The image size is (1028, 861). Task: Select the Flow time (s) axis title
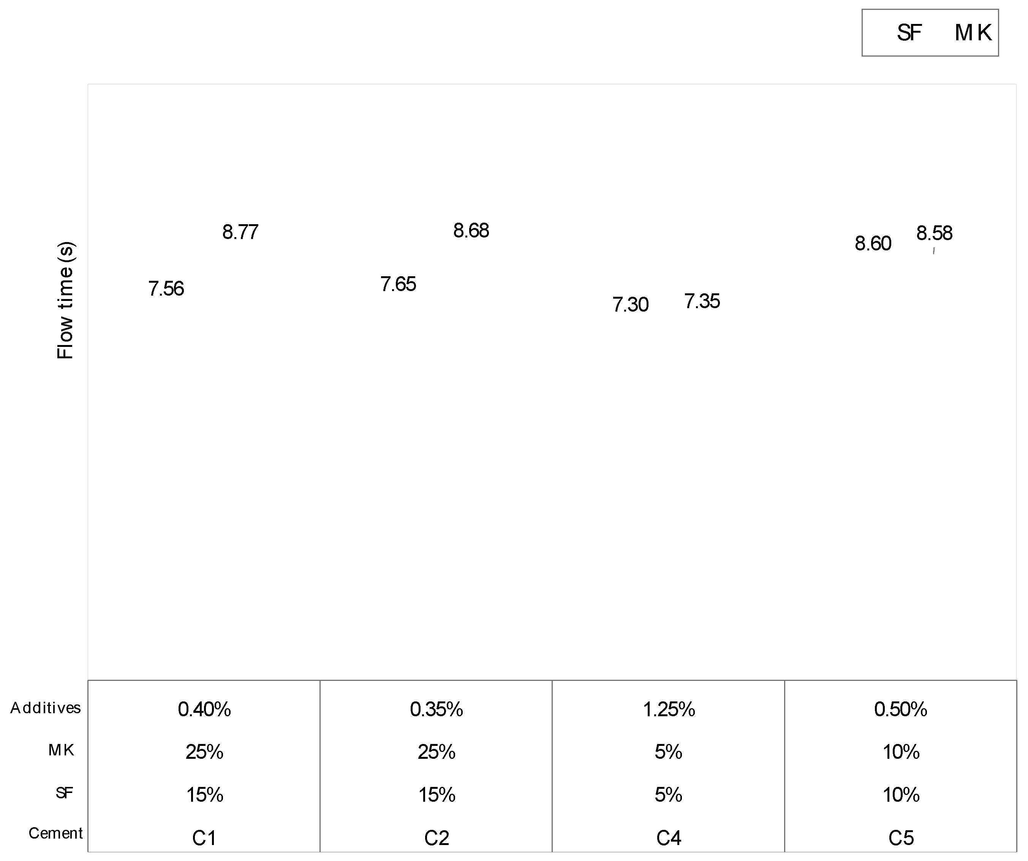click(66, 300)
